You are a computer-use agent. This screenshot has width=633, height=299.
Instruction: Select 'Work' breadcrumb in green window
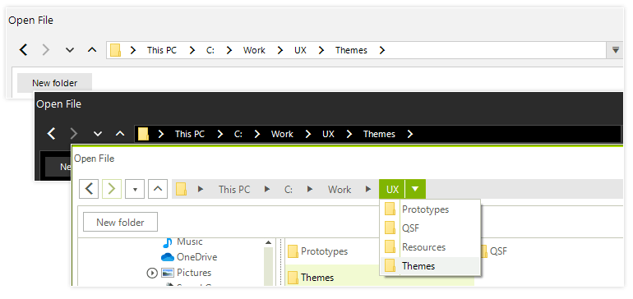340,190
